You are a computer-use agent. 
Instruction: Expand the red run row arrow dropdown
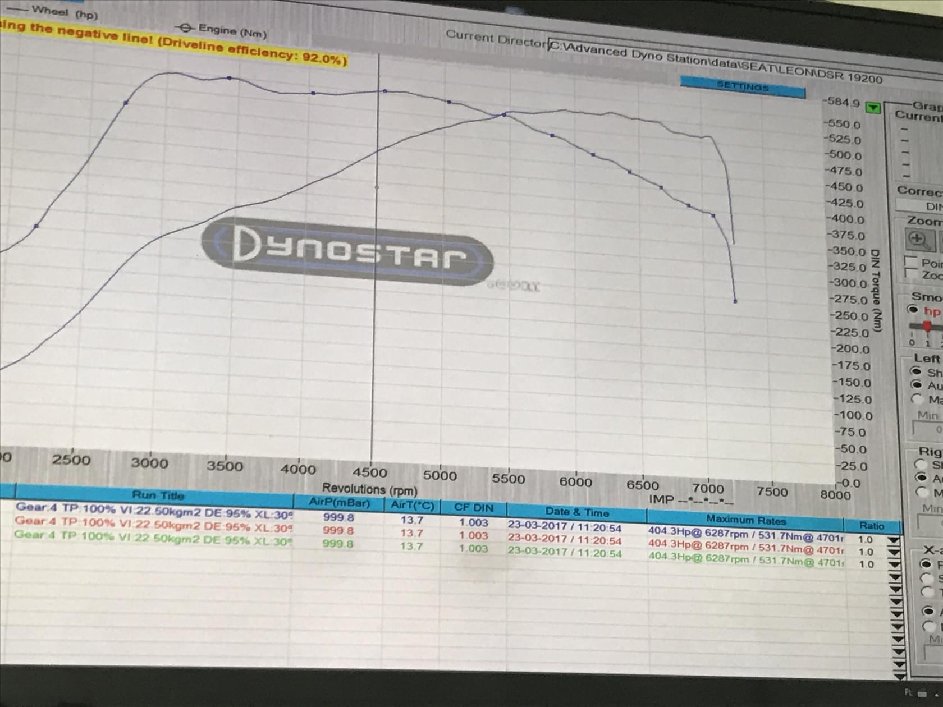click(894, 553)
